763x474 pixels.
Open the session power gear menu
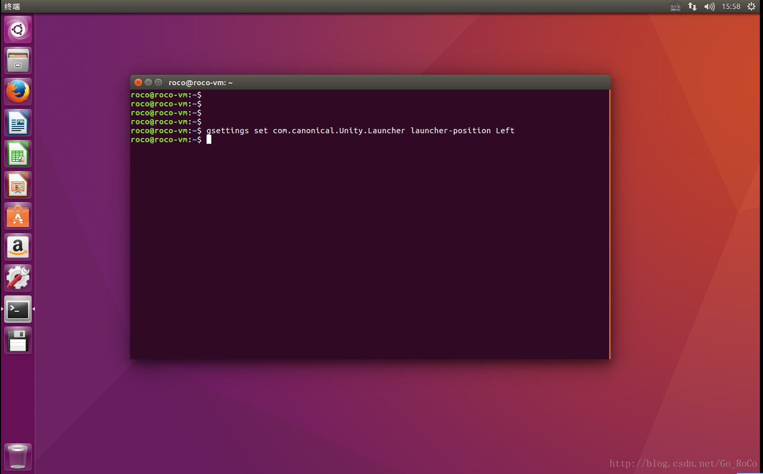point(751,6)
